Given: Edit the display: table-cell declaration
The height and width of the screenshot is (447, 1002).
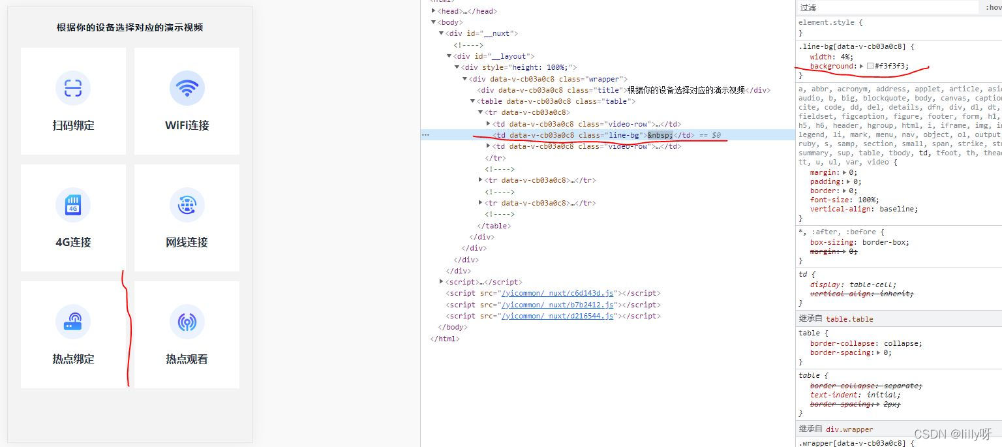Looking at the screenshot, I should tap(853, 285).
